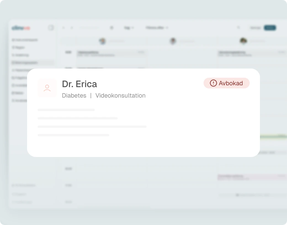Click the calendar icon next to the date
Screen dimensions: 287x225
[112, 28]
